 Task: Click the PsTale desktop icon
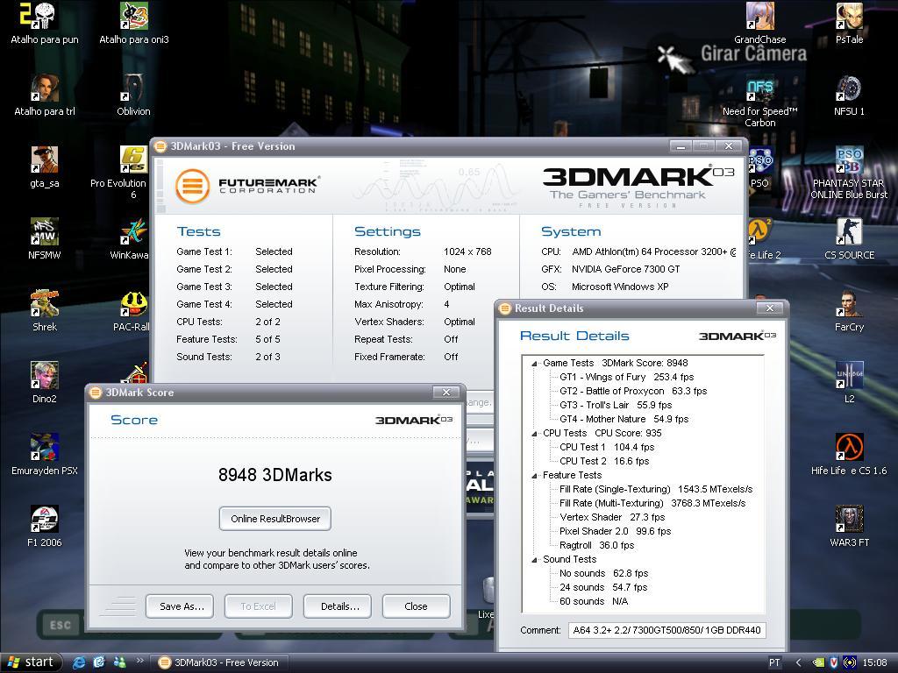pyautogui.click(x=849, y=24)
